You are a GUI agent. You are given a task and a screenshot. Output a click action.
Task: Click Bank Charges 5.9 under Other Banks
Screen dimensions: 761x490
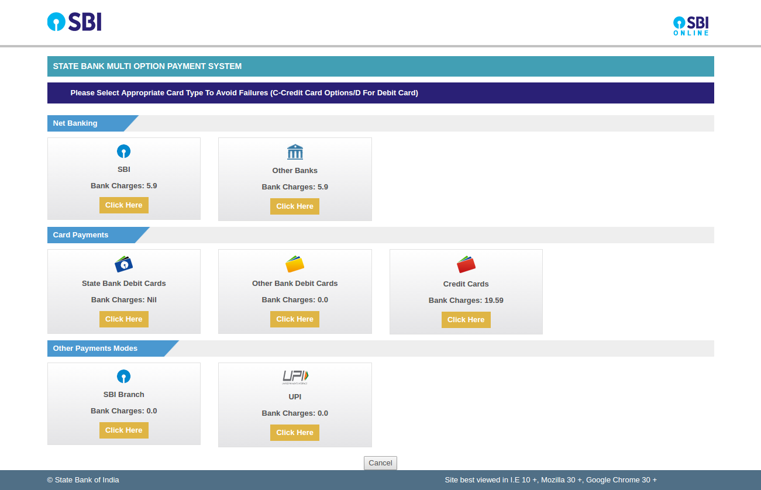pos(295,187)
